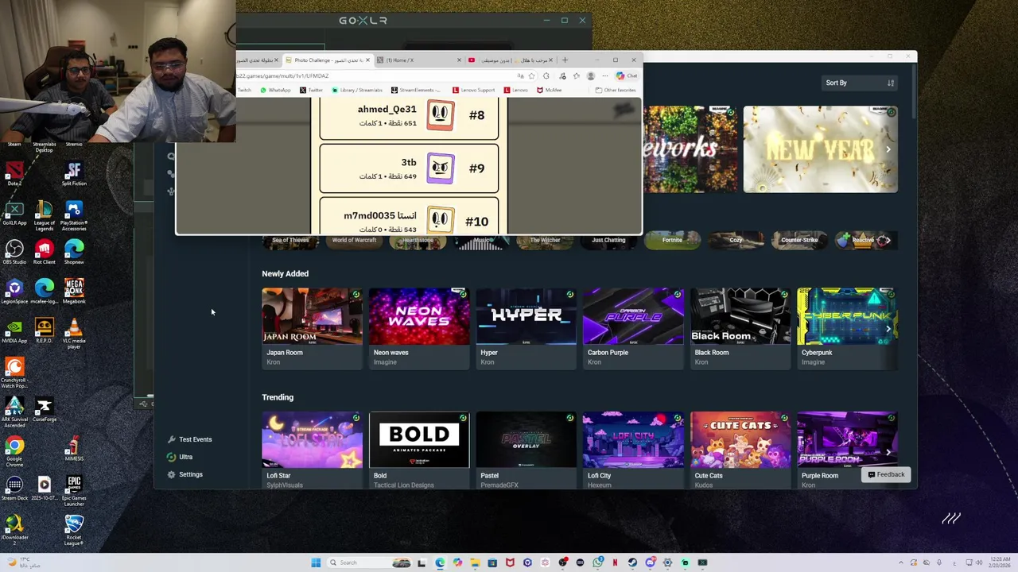Select the Megabonk desktop icon
Viewport: 1018px width, 572px height.
tap(74, 291)
